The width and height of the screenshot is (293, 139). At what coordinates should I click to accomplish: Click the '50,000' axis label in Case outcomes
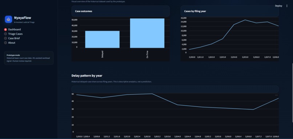point(75,20)
